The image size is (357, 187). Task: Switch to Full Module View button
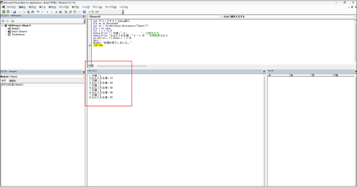click(x=92, y=66)
